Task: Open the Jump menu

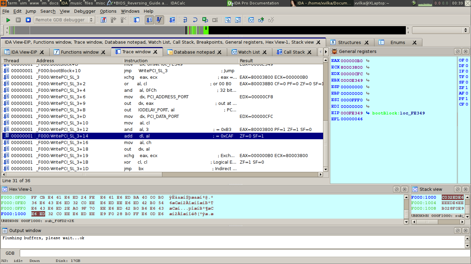Action: click(31, 11)
